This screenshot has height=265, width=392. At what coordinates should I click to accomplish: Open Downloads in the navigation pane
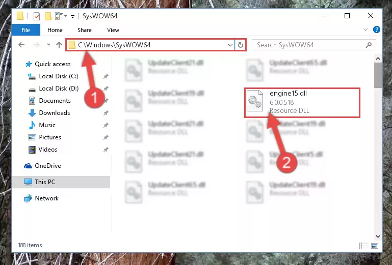click(x=55, y=113)
